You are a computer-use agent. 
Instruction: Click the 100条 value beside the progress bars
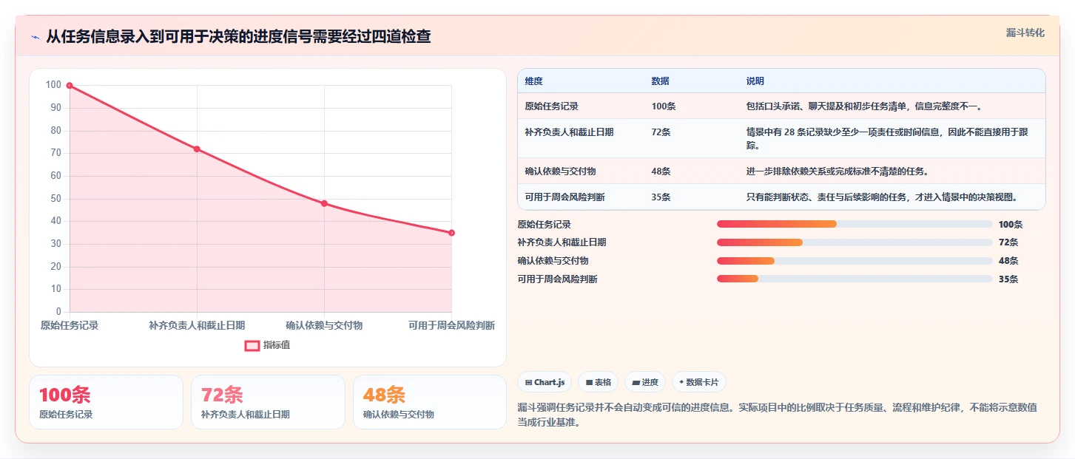[1011, 225]
